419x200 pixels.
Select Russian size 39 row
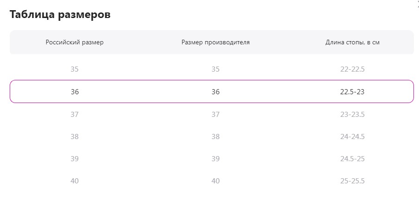[75, 158]
